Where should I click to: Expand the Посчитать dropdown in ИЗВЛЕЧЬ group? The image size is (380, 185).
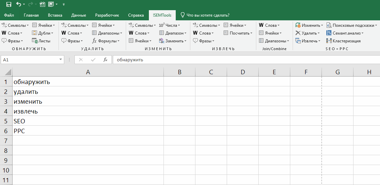point(251,33)
